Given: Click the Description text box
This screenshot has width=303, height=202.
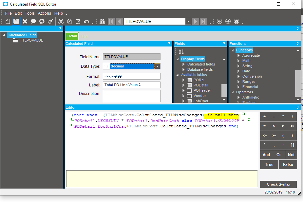Looking at the screenshot, I should click(132, 96).
